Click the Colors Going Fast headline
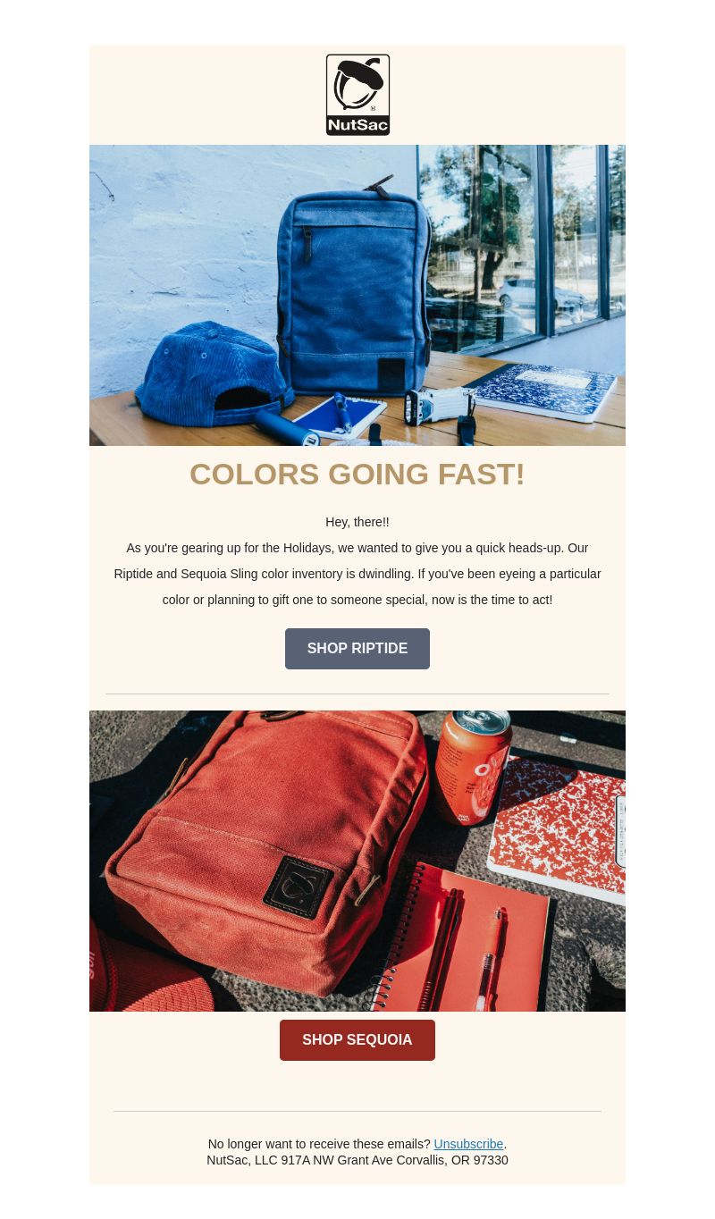 point(357,474)
